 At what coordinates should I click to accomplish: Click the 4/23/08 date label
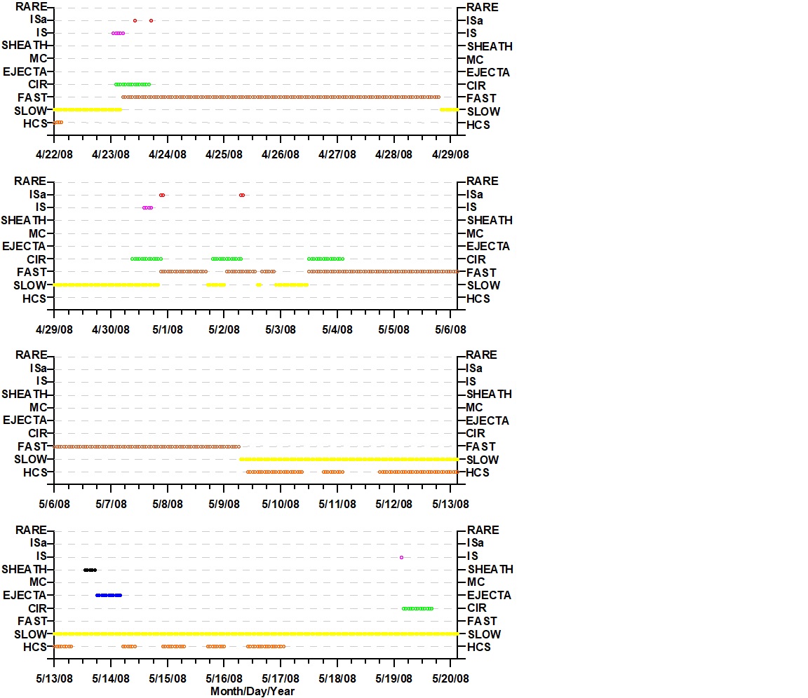pos(111,154)
